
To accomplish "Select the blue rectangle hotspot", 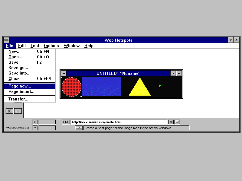I will 102,87.
